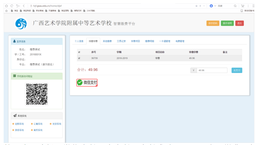
Task: Open the 迎新系统 link
Action: coord(19,124)
